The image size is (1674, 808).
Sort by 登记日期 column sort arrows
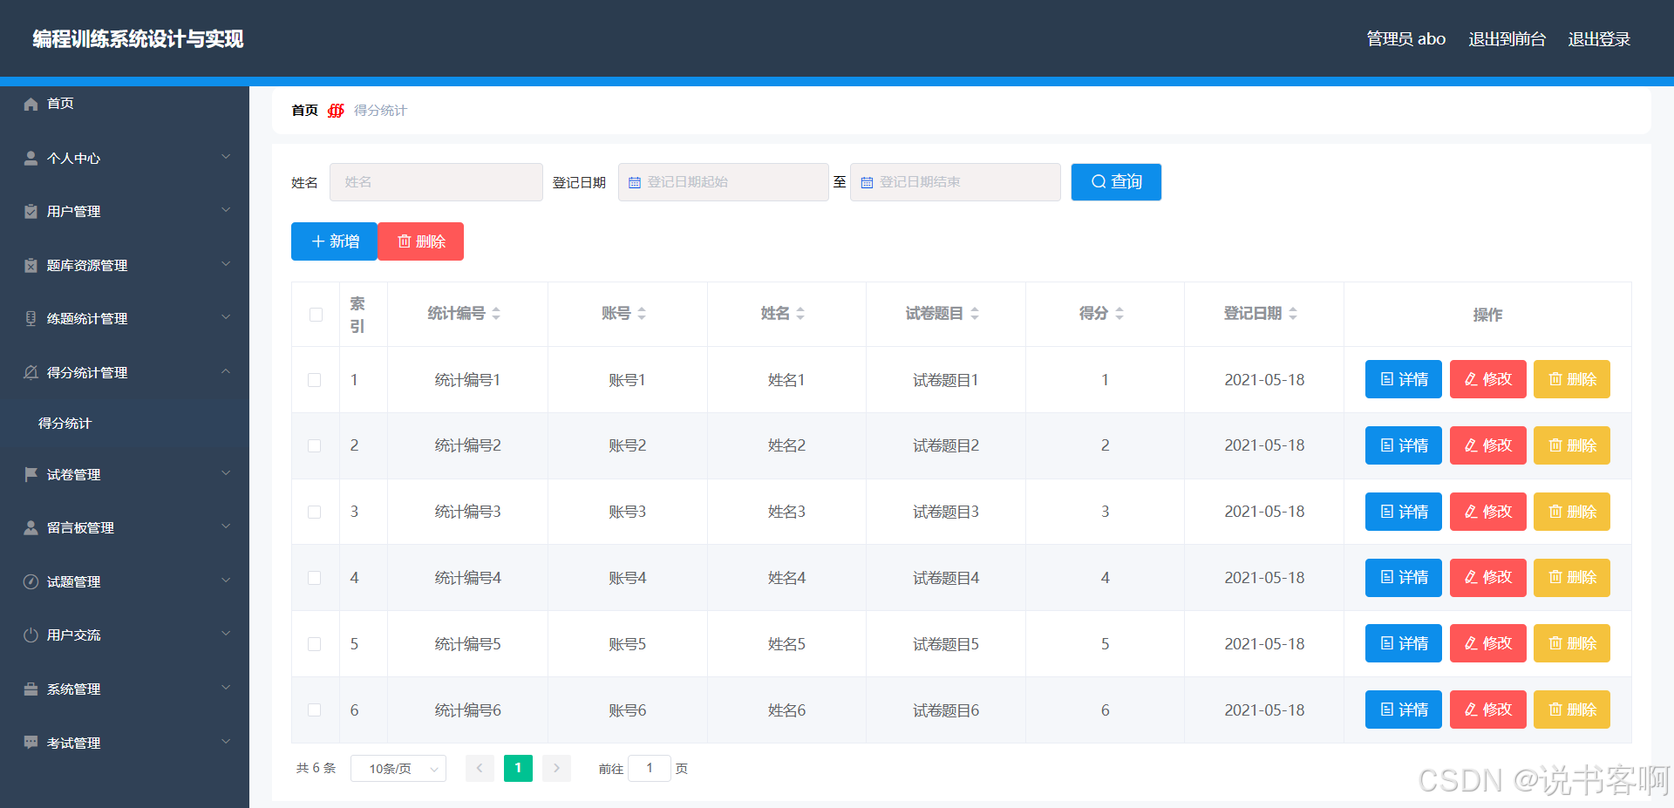coord(1293,314)
